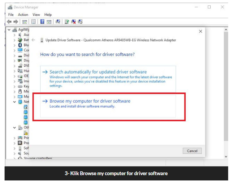Open the View menu
235x185 pixels.
[36, 15]
